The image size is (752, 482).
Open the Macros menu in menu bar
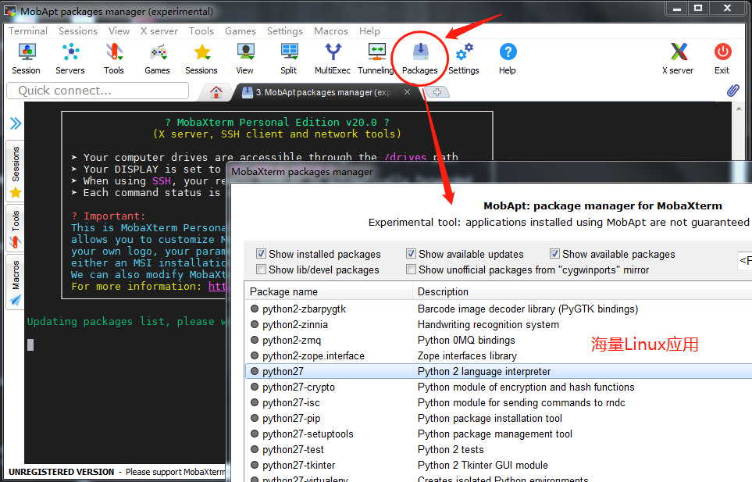(x=331, y=31)
